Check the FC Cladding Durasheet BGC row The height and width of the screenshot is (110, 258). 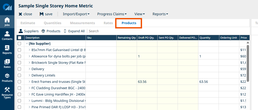[19, 88]
